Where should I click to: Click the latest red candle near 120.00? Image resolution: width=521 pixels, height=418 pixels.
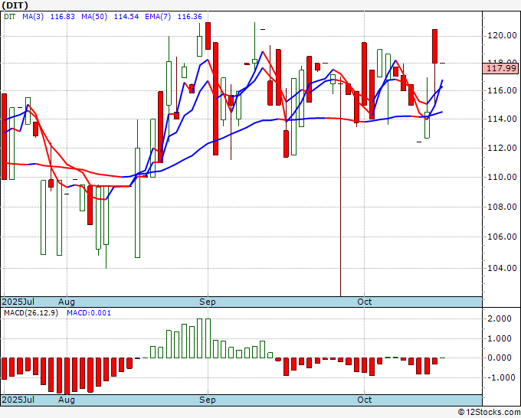[x=434, y=46]
